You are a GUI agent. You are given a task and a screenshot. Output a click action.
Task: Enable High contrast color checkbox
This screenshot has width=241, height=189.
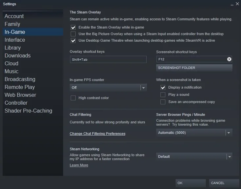pyautogui.click(x=73, y=98)
